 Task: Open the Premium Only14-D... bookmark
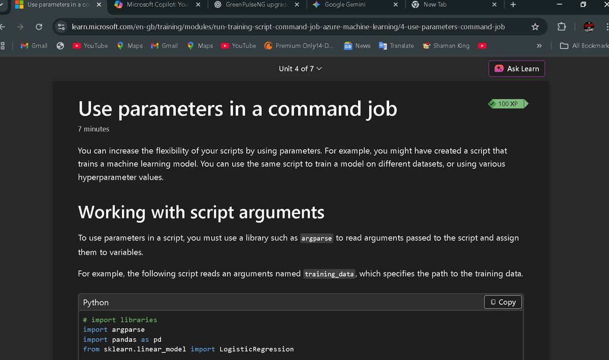299,46
